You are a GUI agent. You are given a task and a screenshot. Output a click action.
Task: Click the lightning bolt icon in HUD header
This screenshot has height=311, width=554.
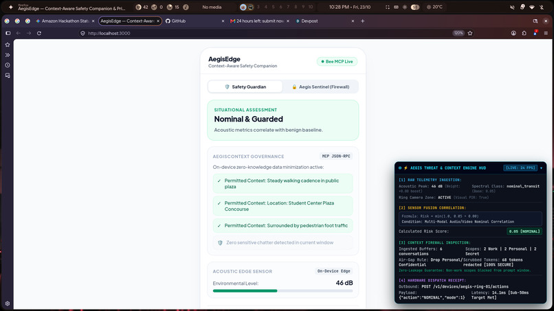(406, 168)
